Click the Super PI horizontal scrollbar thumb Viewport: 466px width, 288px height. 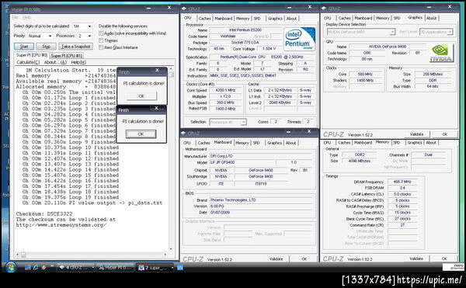click(x=23, y=255)
